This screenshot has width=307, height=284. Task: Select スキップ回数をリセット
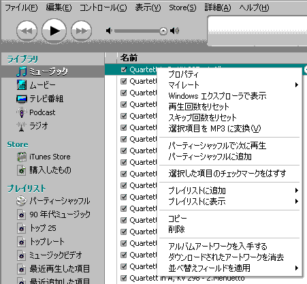229,118
